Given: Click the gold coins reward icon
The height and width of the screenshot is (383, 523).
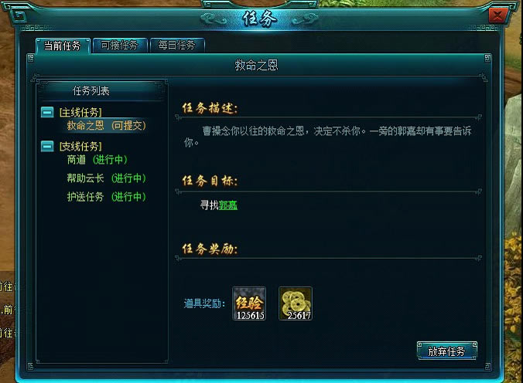Looking at the screenshot, I should tap(296, 303).
